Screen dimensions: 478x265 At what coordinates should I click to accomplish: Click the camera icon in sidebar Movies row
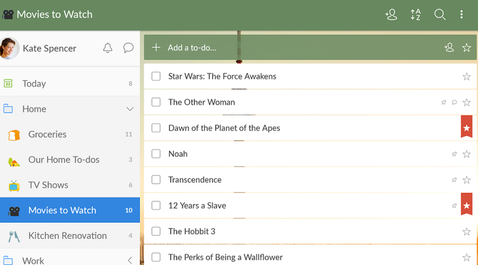pyautogui.click(x=14, y=211)
